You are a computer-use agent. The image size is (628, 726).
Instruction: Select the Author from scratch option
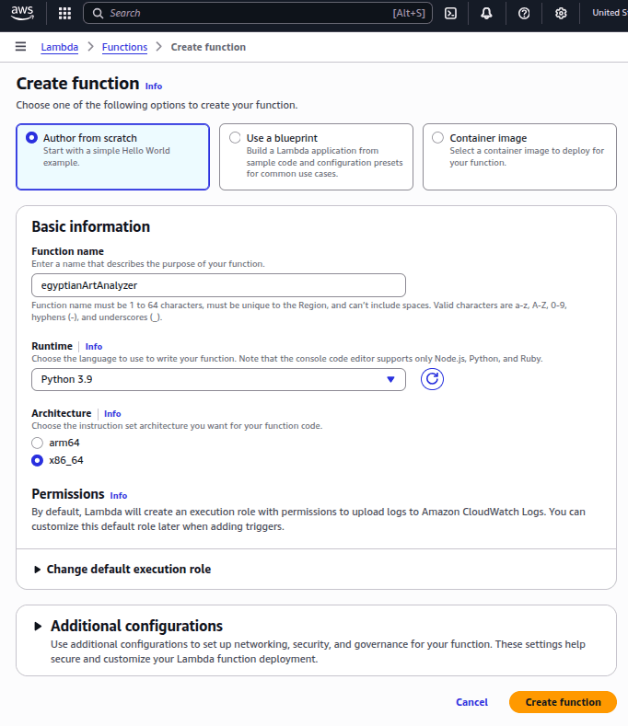click(x=33, y=138)
